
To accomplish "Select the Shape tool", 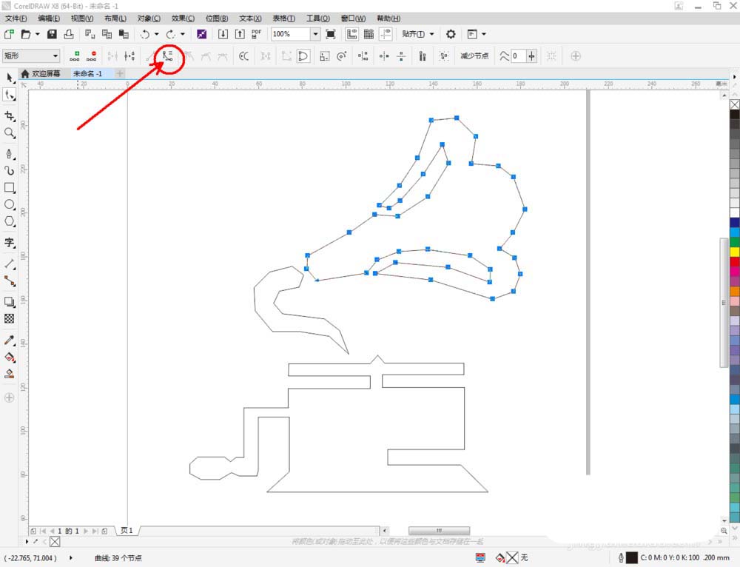I will pyautogui.click(x=10, y=95).
